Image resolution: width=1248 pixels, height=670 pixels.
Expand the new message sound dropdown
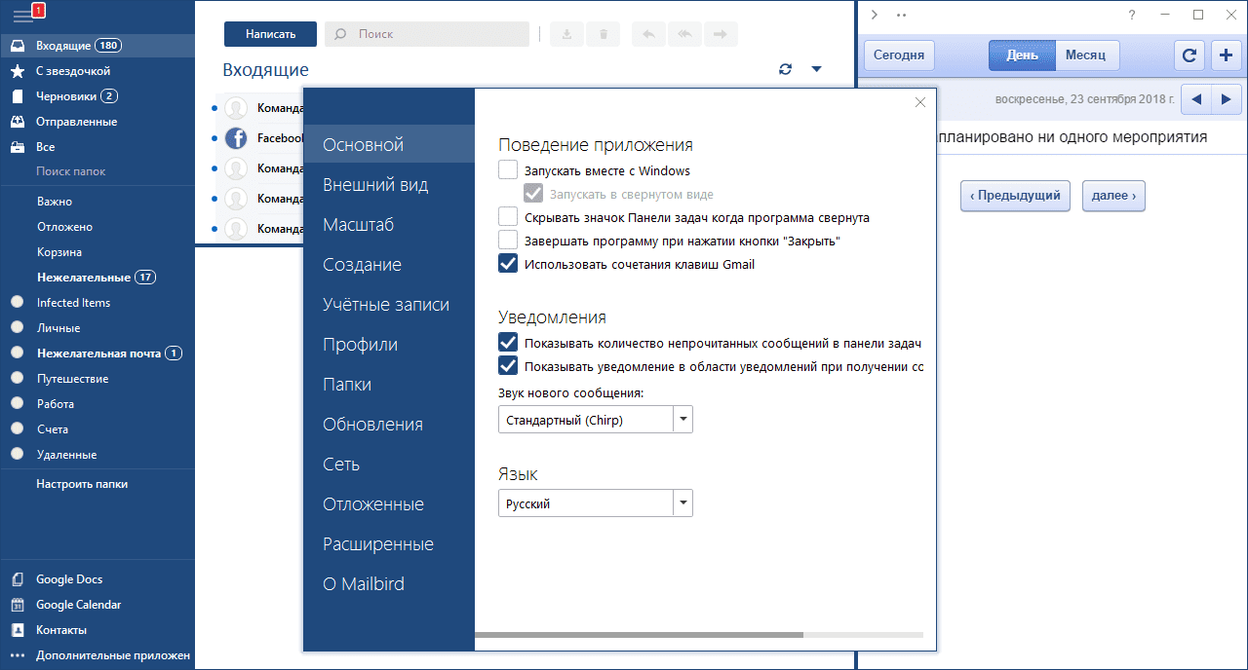click(x=683, y=420)
